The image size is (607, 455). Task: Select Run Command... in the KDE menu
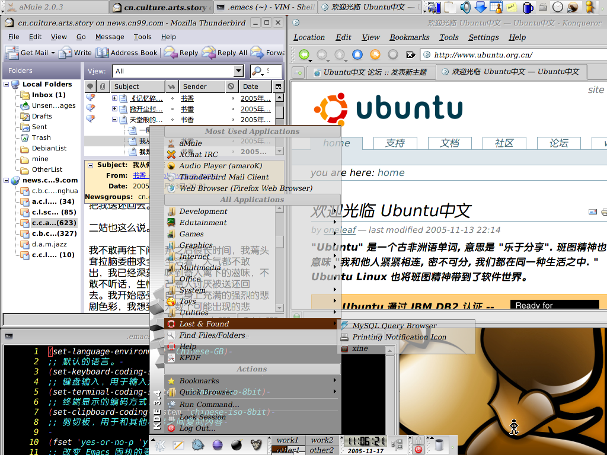click(x=253, y=404)
